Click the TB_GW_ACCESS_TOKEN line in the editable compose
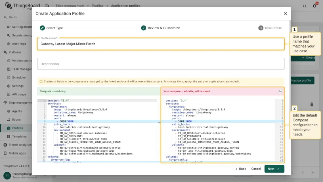The image size is (323, 182). [208, 142]
